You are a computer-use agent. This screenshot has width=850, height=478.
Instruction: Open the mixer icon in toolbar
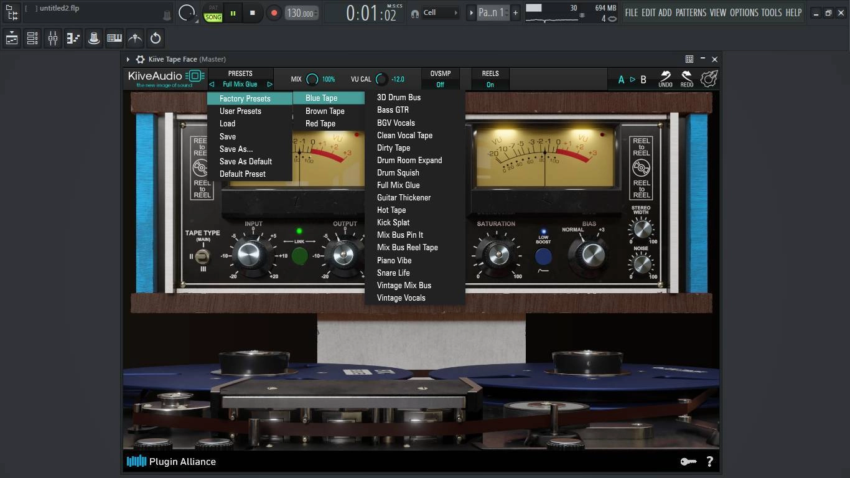(x=53, y=39)
